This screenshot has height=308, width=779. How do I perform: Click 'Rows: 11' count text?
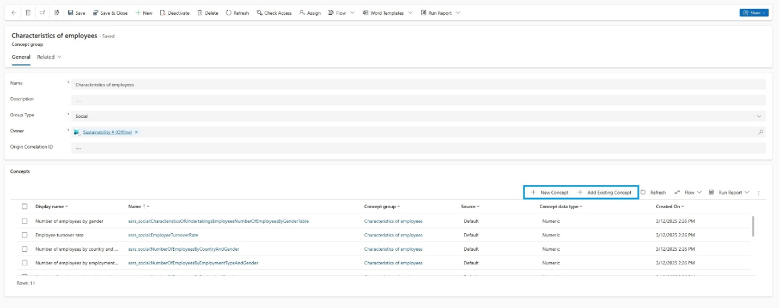pyautogui.click(x=26, y=283)
